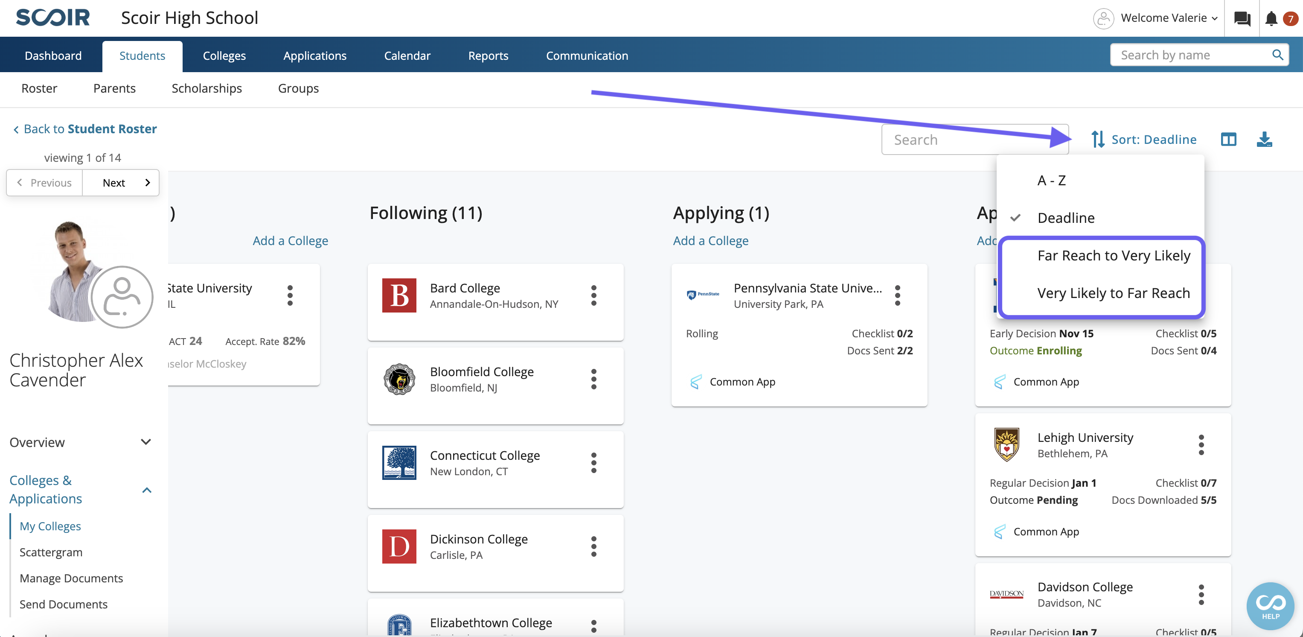Add a College in the first column
This screenshot has width=1303, height=637.
(x=291, y=240)
